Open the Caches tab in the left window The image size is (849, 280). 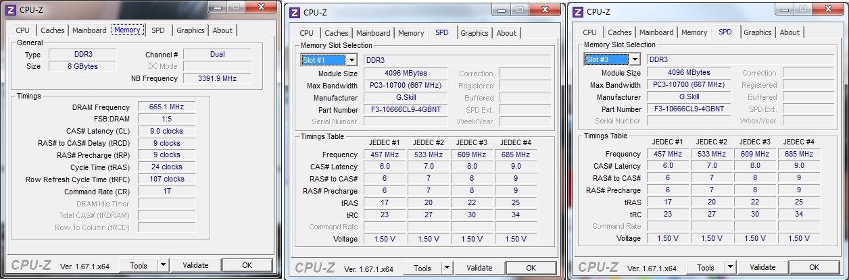coord(52,30)
